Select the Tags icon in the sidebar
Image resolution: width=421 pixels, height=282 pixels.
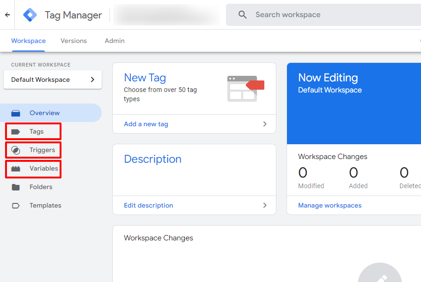coord(17,131)
